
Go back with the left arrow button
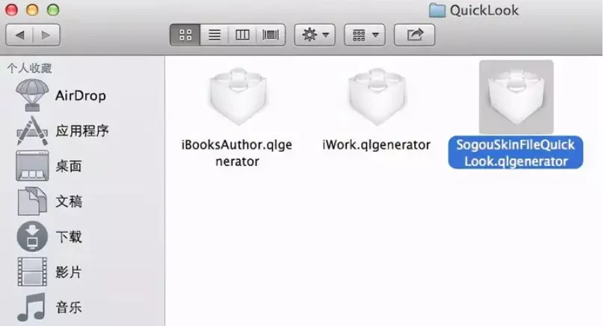pos(19,35)
